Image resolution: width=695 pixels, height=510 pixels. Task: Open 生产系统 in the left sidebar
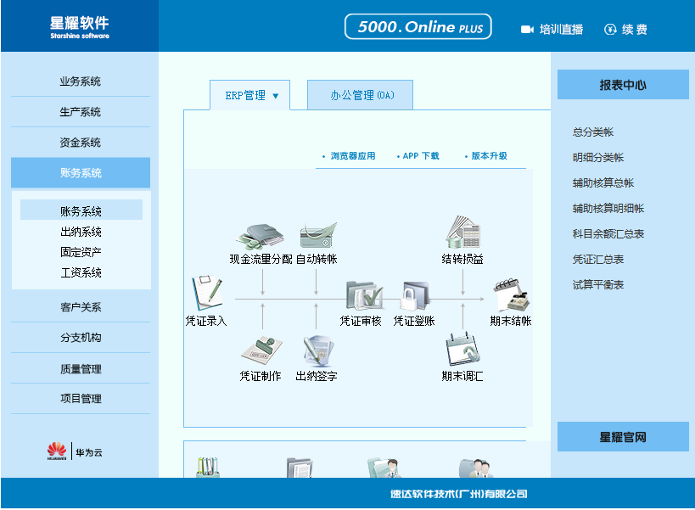81,112
